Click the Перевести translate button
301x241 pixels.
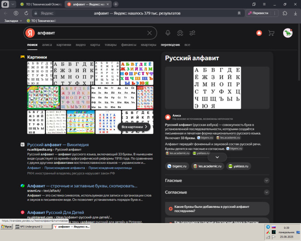258,13
